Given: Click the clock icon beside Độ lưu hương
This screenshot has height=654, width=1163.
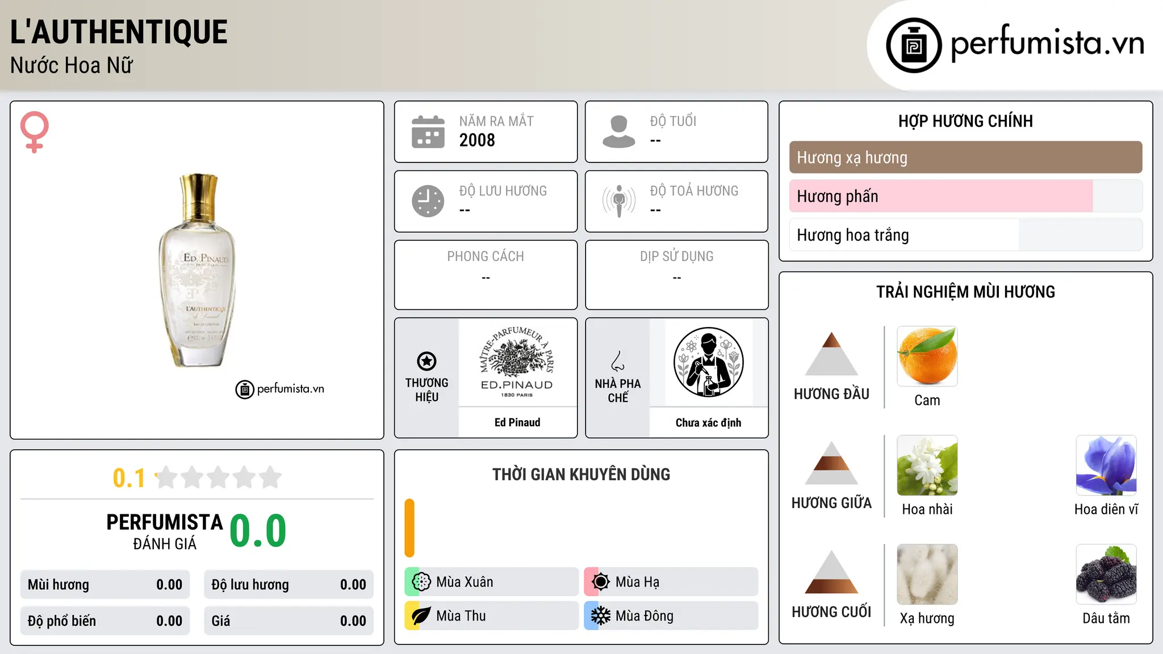Looking at the screenshot, I should (x=428, y=201).
